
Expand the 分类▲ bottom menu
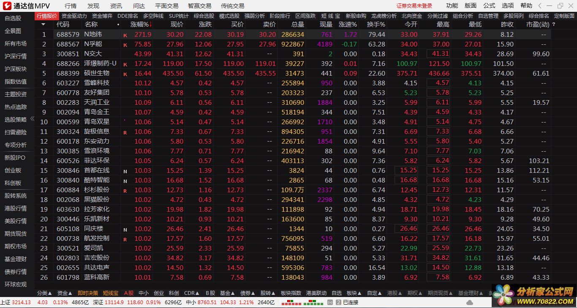pos(45,293)
